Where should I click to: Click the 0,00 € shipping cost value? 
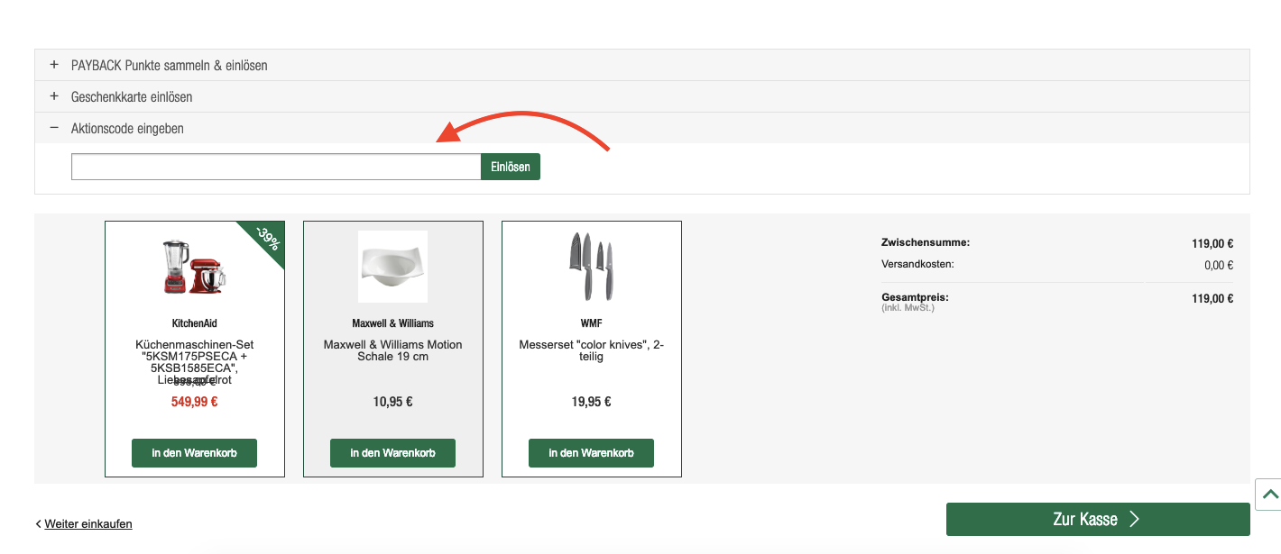point(1219,266)
